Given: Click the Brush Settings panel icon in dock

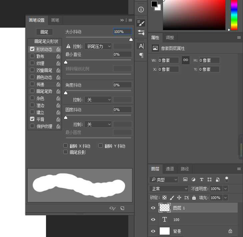Looking at the screenshot, I should point(141,23).
